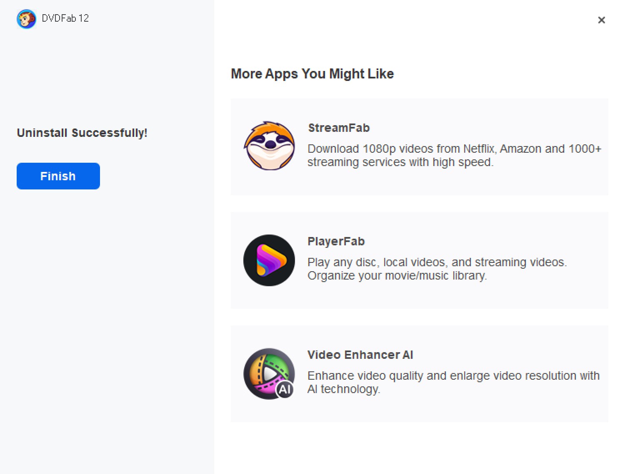Open the StreamFab app title

coord(339,128)
